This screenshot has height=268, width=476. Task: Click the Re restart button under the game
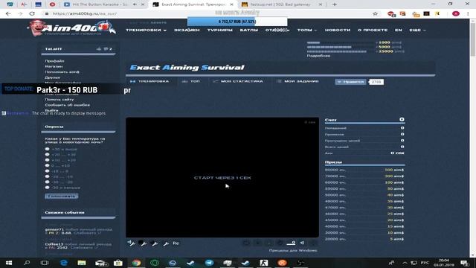coord(176,243)
